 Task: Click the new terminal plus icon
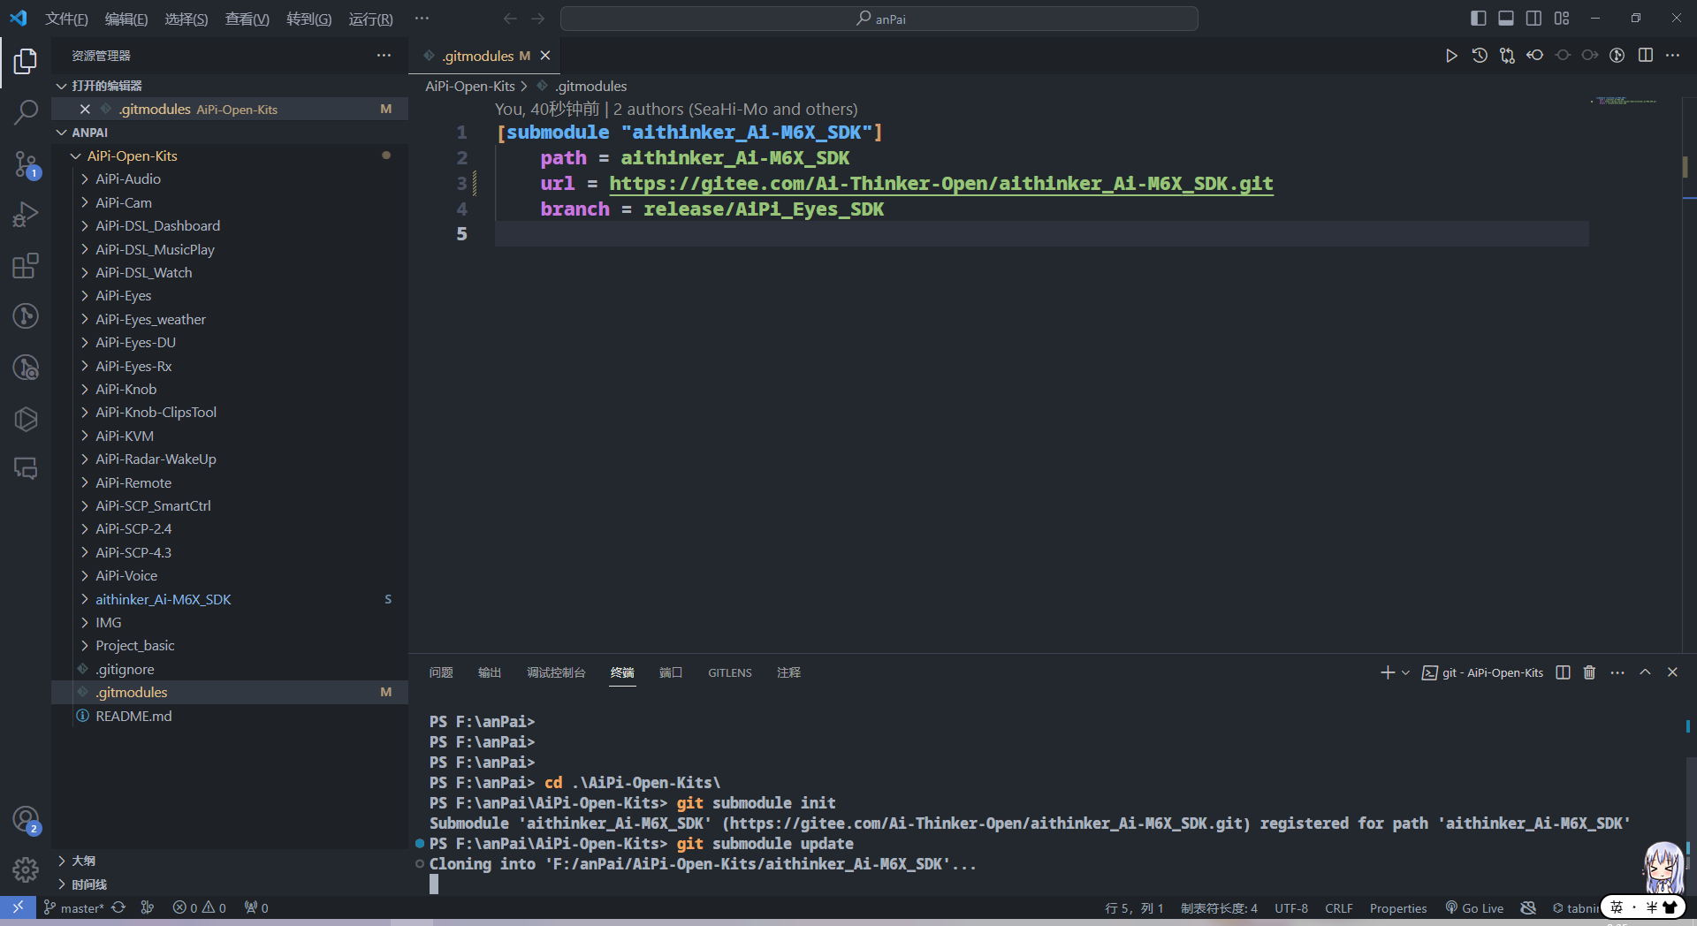(x=1387, y=672)
